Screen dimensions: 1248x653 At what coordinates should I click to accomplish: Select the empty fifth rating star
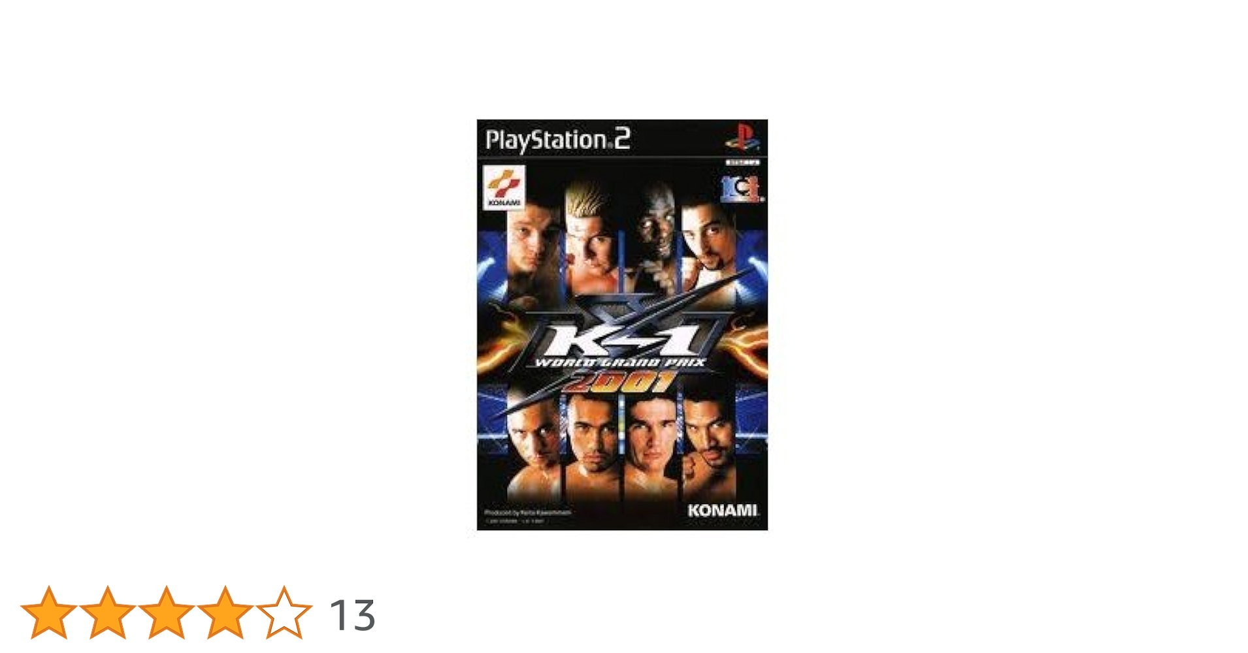(284, 613)
